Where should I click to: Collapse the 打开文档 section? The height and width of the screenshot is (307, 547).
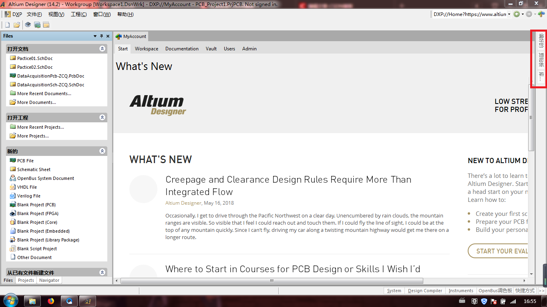point(102,49)
